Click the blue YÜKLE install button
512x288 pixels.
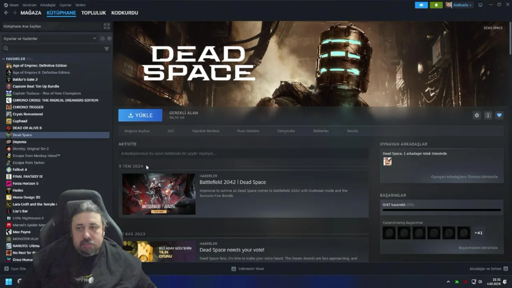point(140,115)
